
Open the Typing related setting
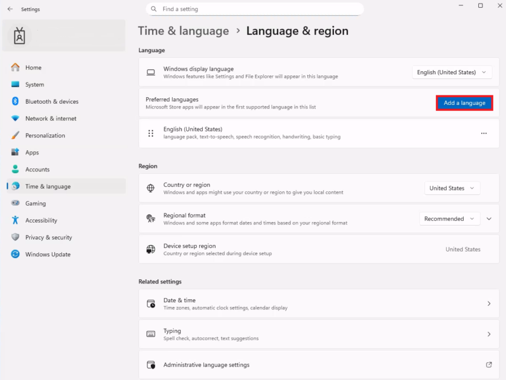(x=319, y=334)
